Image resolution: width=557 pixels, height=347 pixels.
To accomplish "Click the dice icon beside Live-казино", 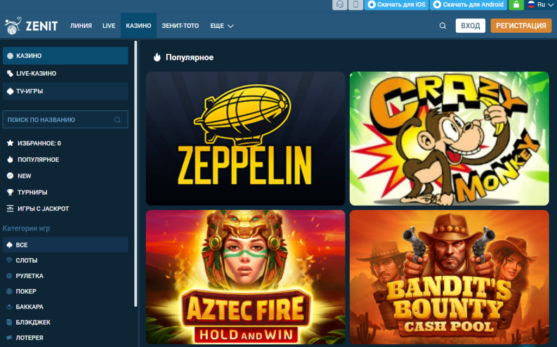I will coord(10,73).
